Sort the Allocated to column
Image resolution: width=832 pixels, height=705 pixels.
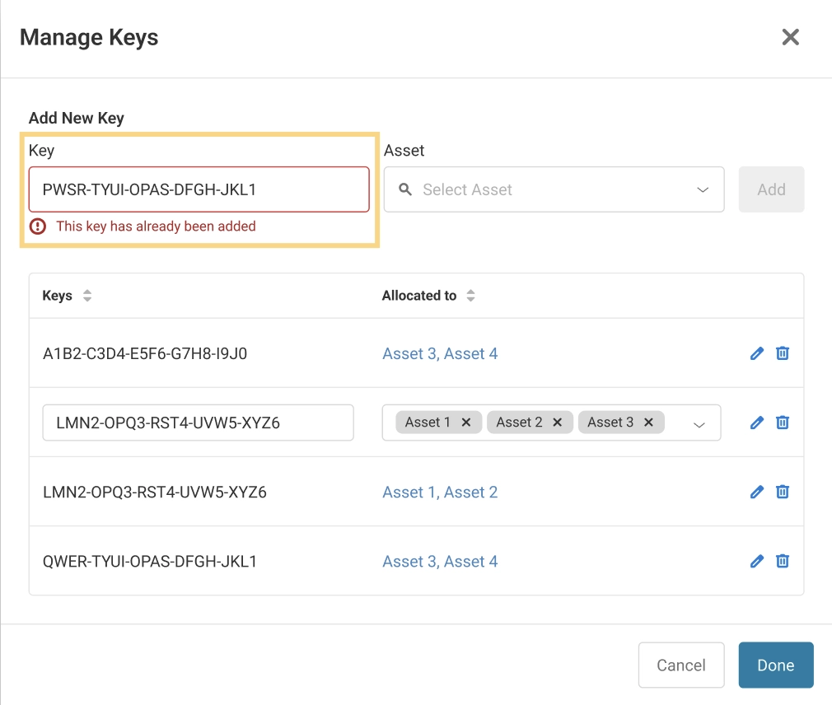[x=470, y=295]
